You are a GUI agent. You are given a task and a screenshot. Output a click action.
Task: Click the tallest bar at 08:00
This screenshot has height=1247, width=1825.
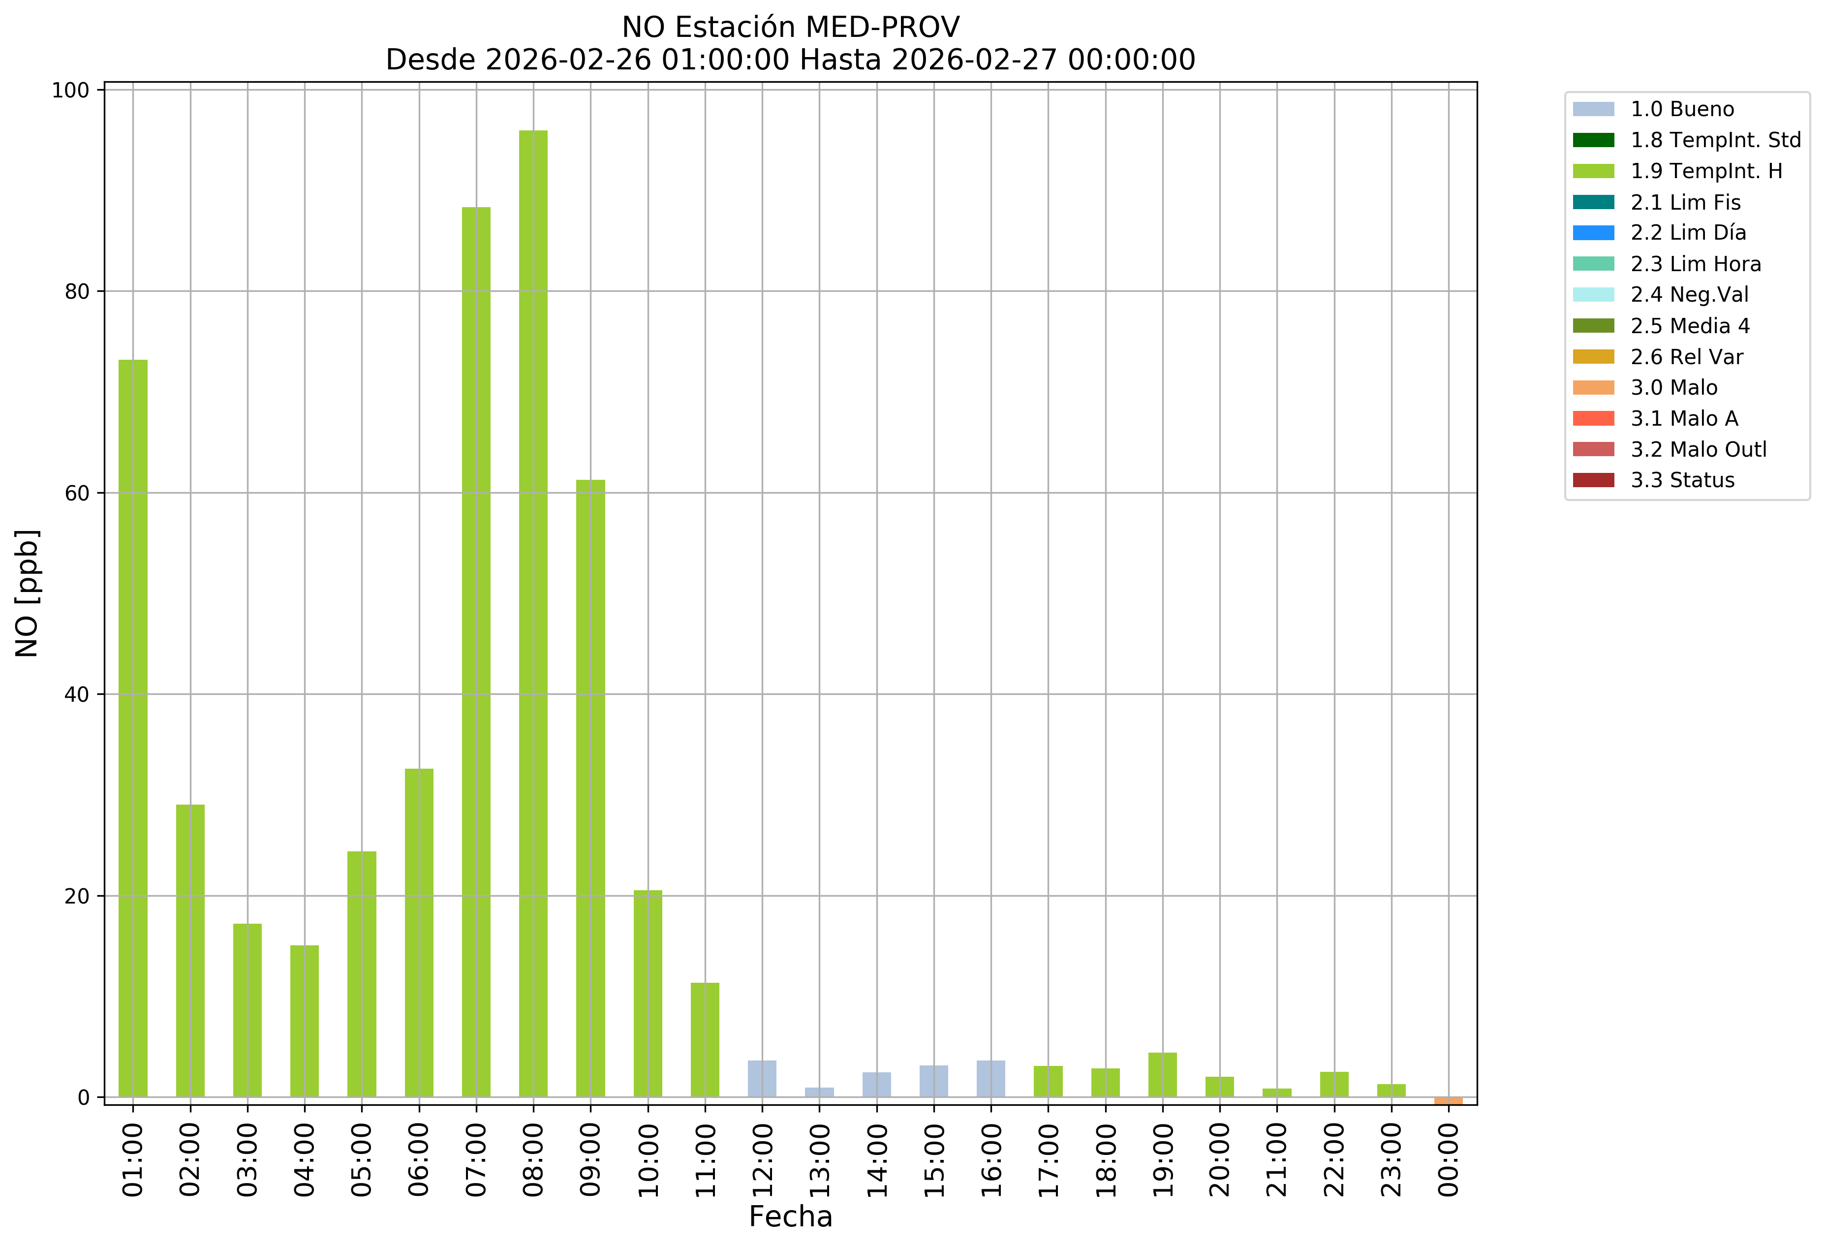533,613
